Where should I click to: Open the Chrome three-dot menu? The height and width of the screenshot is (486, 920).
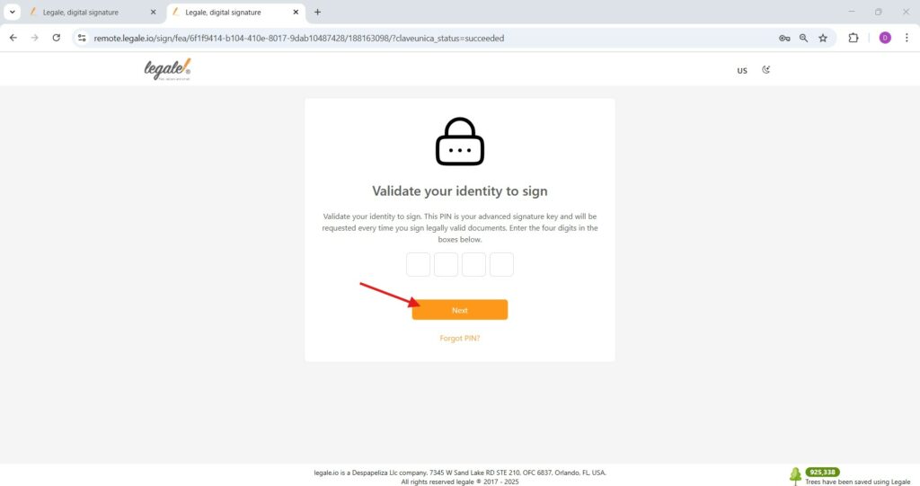point(907,38)
